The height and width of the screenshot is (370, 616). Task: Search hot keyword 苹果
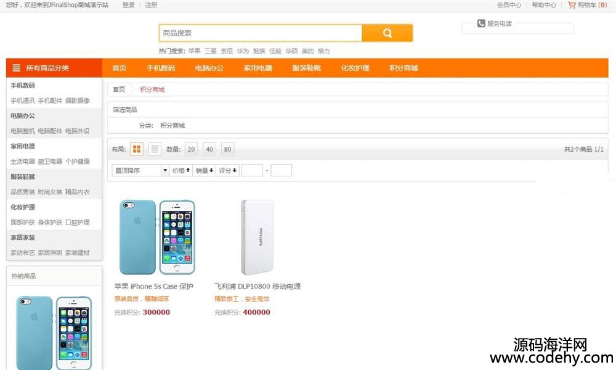[x=194, y=51]
